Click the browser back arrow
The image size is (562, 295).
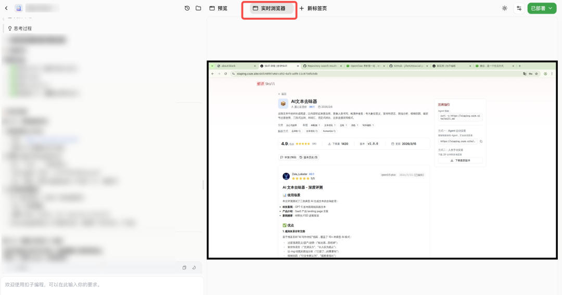(x=212, y=74)
